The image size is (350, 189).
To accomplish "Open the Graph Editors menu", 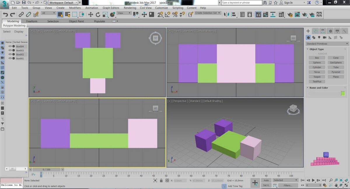I will tap(111, 8).
